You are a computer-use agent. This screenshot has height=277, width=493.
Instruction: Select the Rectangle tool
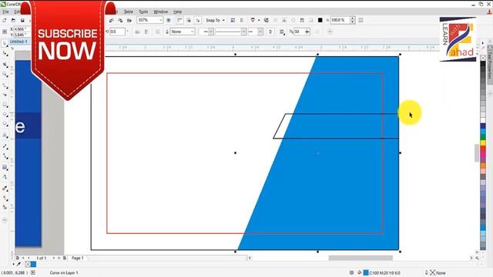coord(5,105)
